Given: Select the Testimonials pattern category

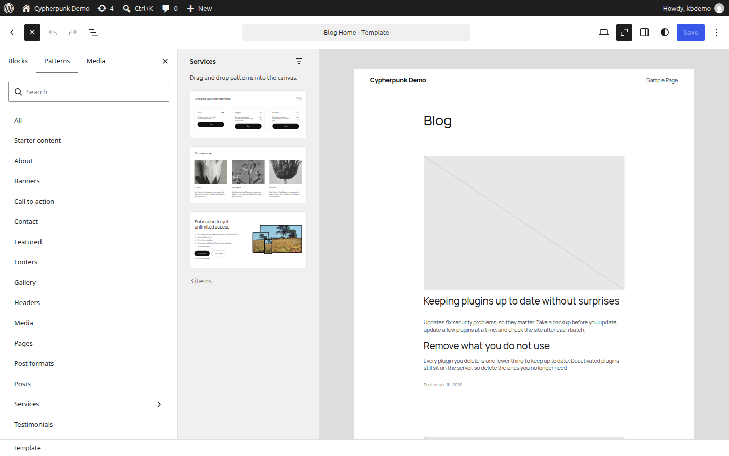Looking at the screenshot, I should coord(89,424).
